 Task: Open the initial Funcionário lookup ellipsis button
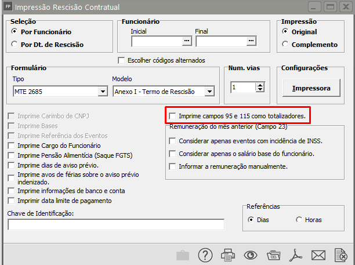tap(186, 41)
